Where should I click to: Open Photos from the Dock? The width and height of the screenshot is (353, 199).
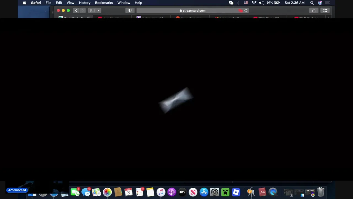tap(107, 192)
